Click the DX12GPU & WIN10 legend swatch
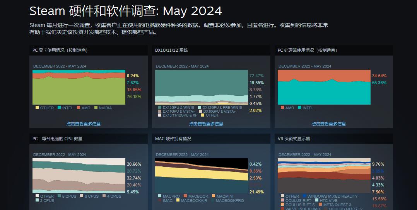This screenshot has width=417, height=210. click(160, 107)
